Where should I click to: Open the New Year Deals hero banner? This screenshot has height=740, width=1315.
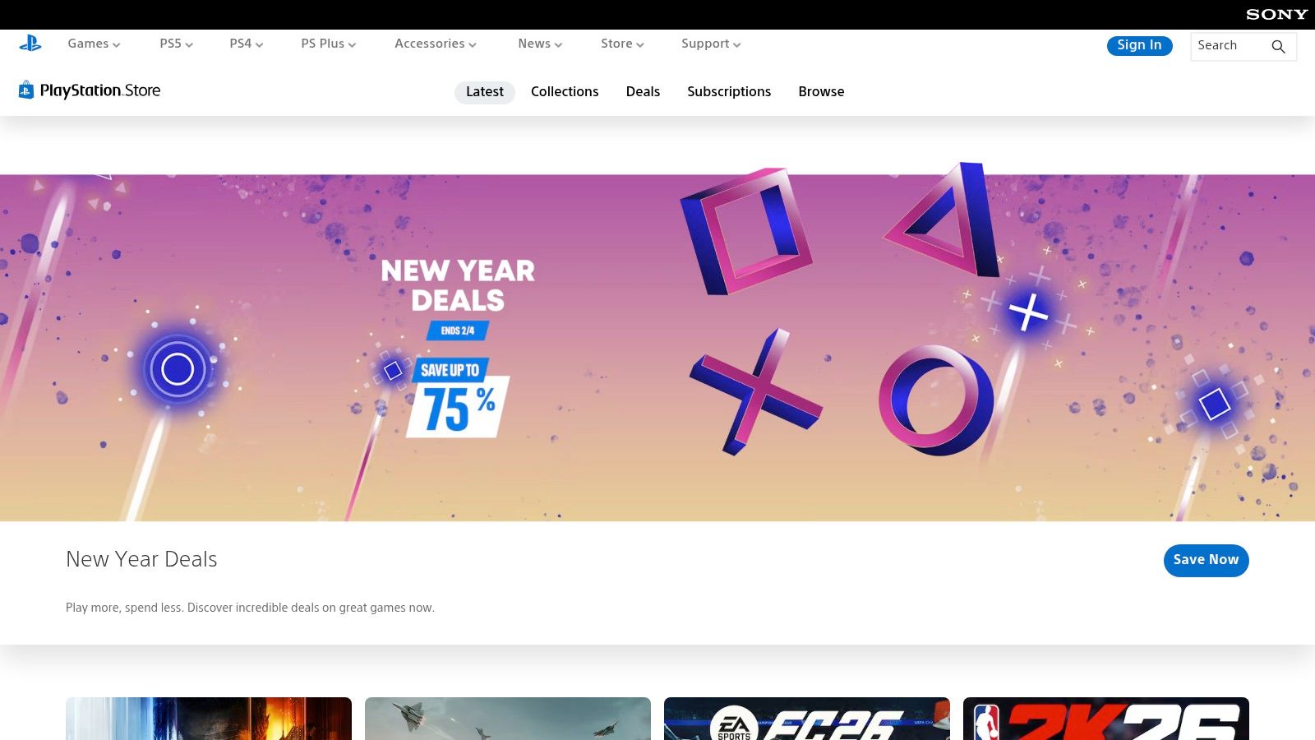point(657,345)
